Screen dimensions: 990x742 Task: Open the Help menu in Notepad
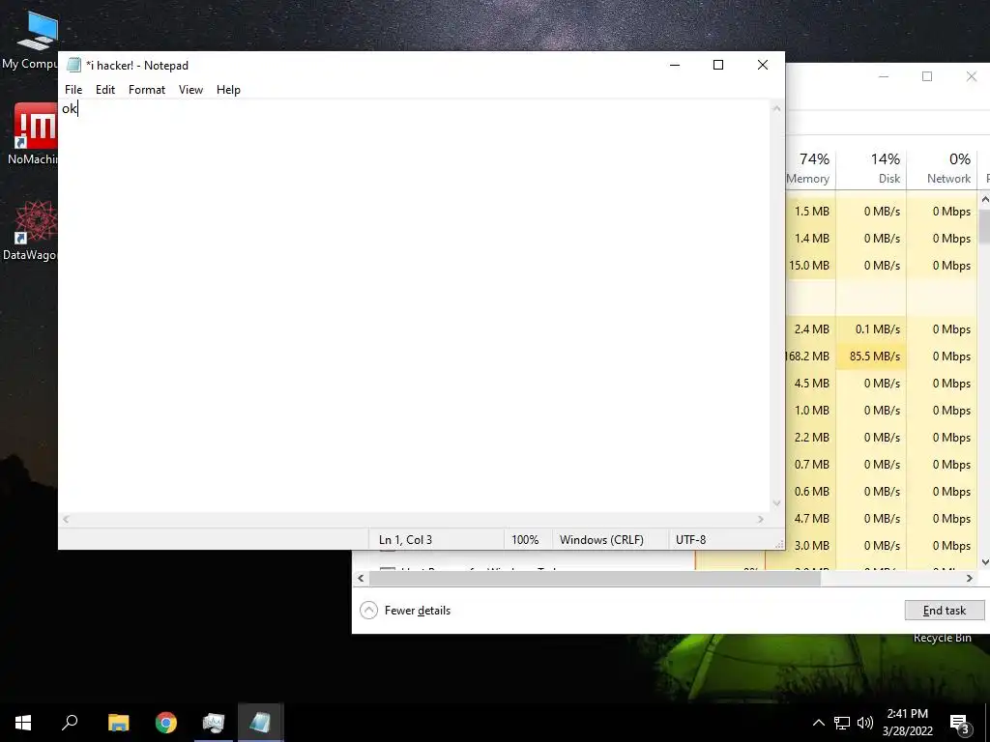(228, 90)
